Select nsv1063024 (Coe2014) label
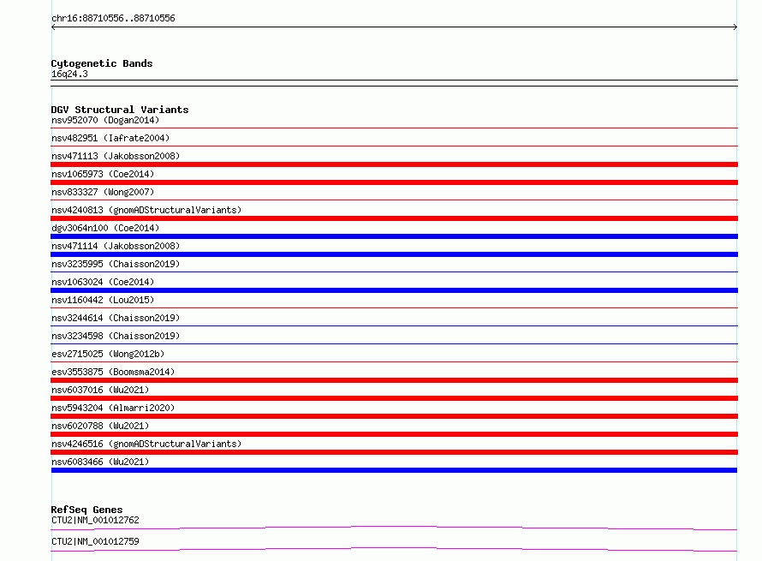 [103, 282]
